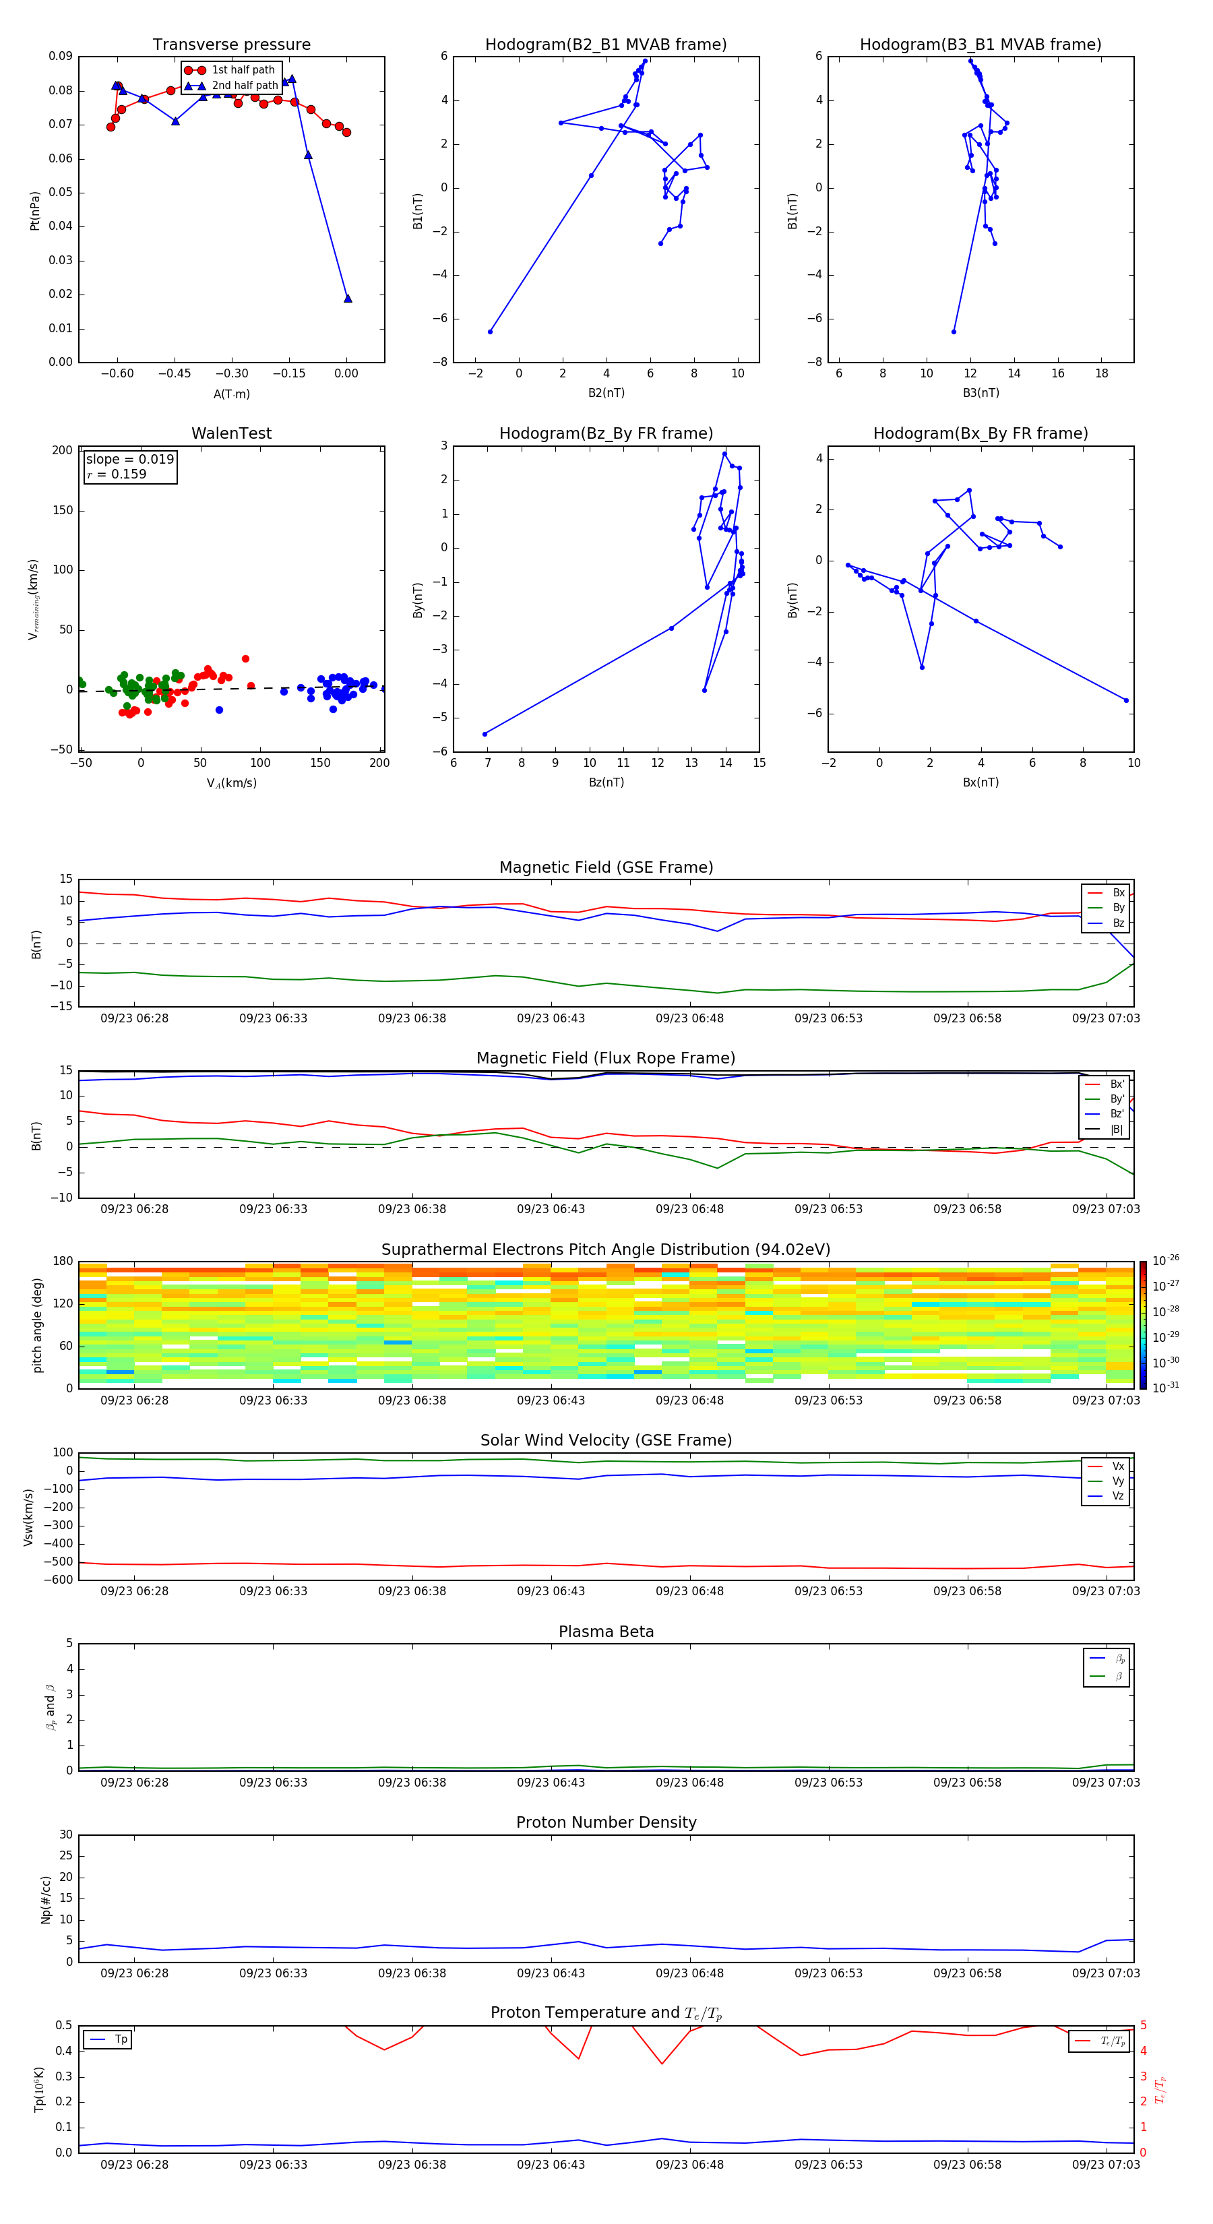Click far-right data point in Bx_By hodogram
The image size is (1213, 2224).
click(x=1126, y=700)
